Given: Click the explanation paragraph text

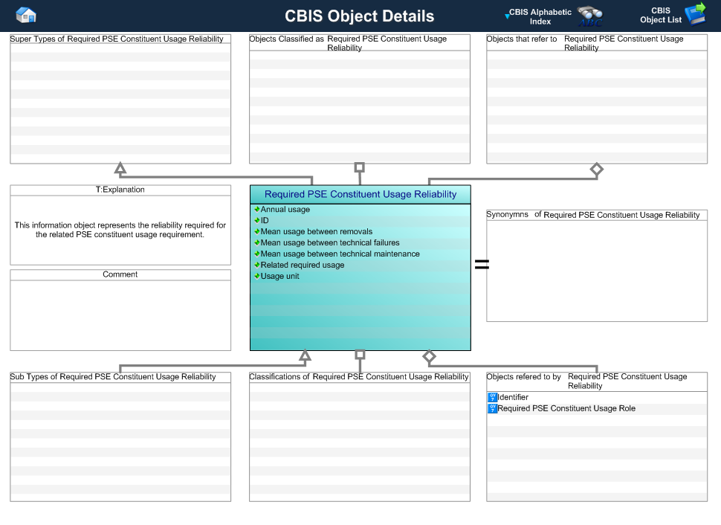Looking at the screenshot, I should click(120, 230).
